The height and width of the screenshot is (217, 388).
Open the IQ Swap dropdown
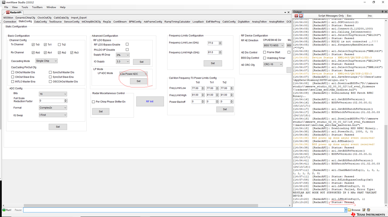53,115
